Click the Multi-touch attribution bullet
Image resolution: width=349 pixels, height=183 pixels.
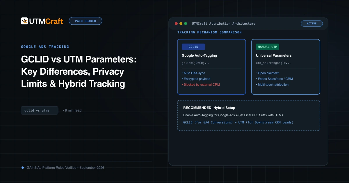[x=272, y=85]
